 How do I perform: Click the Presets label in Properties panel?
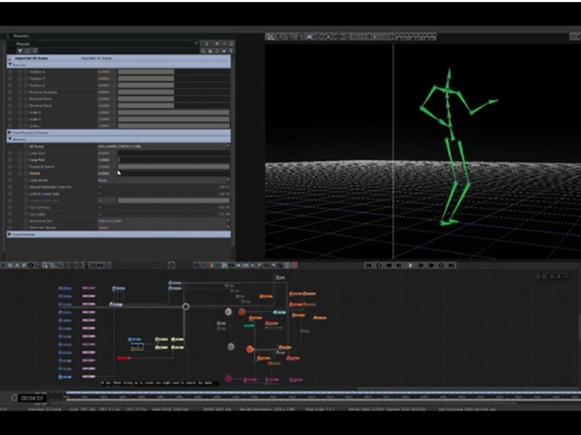click(x=23, y=43)
